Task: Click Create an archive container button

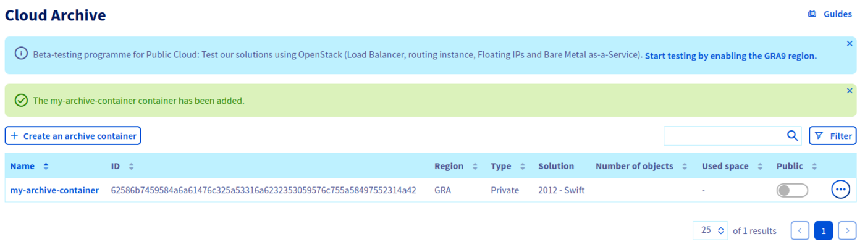Action: pyautogui.click(x=73, y=136)
